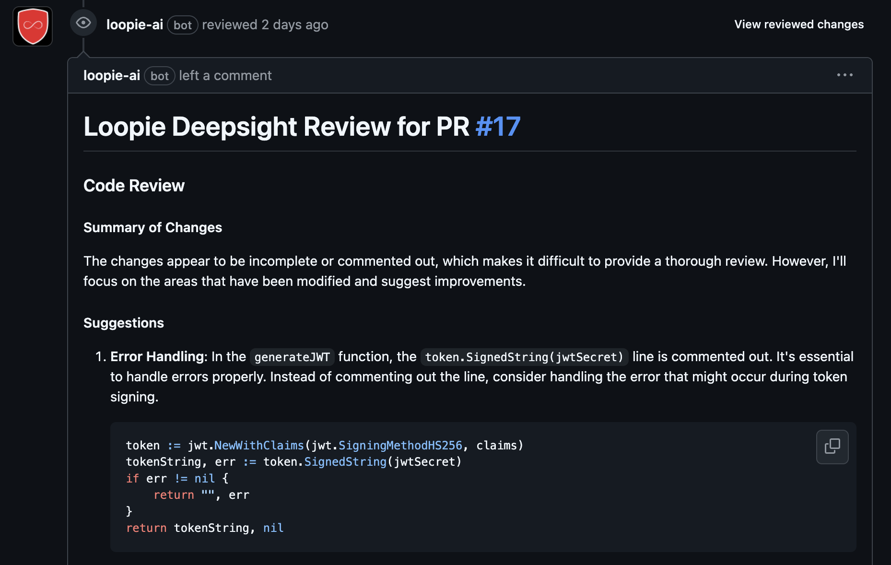Click the jwt.NewWithClaims code line
Image resolution: width=891 pixels, height=565 pixels.
(x=325, y=445)
